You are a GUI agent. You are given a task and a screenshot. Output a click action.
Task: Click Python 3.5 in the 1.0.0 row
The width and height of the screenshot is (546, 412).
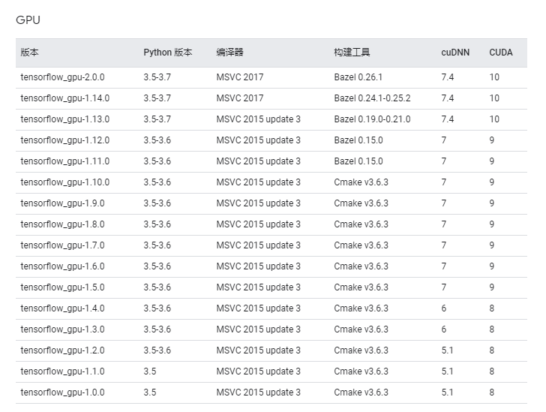[x=150, y=392]
